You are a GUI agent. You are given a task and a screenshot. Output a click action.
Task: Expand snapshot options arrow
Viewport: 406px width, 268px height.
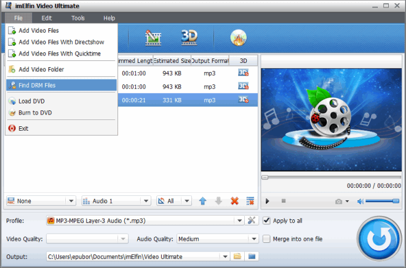click(x=347, y=201)
